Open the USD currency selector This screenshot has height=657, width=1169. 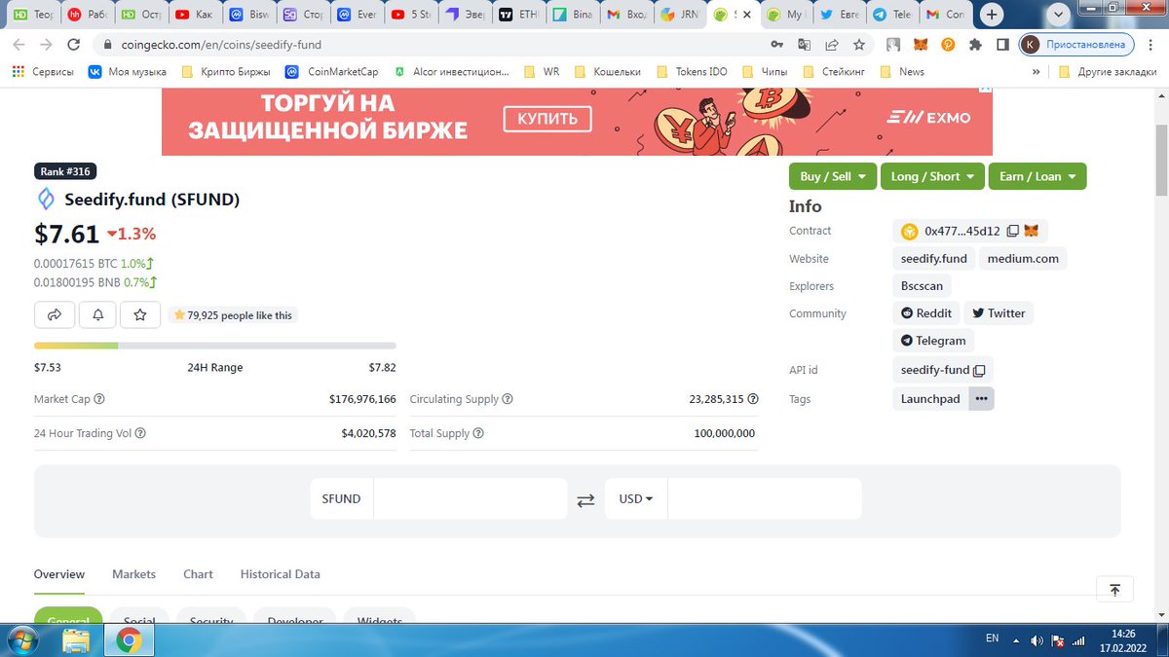click(x=636, y=498)
